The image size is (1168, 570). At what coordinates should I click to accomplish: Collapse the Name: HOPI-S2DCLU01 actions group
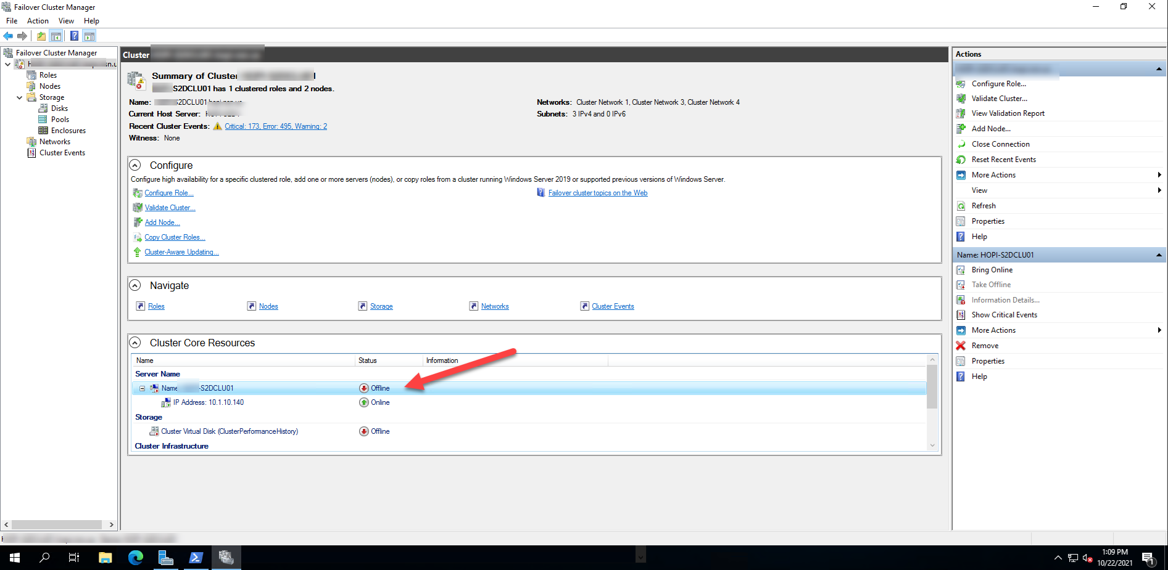tap(1159, 254)
